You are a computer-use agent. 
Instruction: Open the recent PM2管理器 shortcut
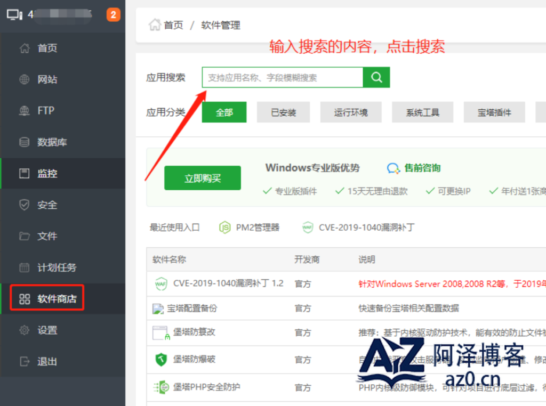[x=258, y=228]
